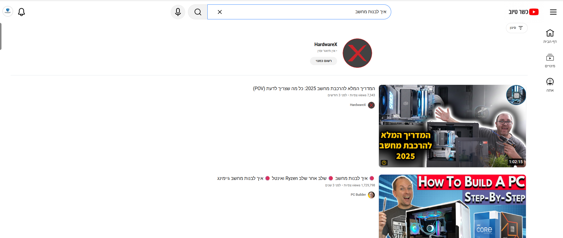Go to Home in sidebar

(x=550, y=36)
